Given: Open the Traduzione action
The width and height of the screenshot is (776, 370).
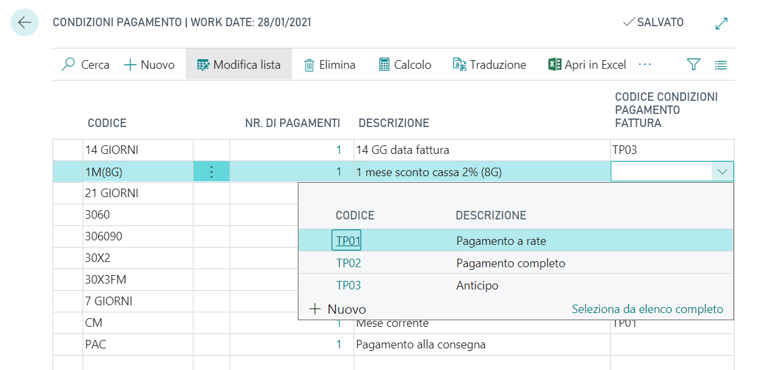Looking at the screenshot, I should pyautogui.click(x=459, y=64).
